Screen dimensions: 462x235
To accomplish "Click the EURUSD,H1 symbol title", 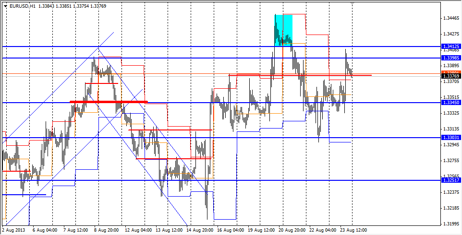I will point(23,6).
